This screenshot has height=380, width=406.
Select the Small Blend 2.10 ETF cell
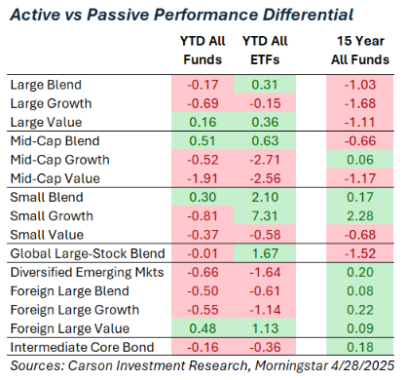265,197
